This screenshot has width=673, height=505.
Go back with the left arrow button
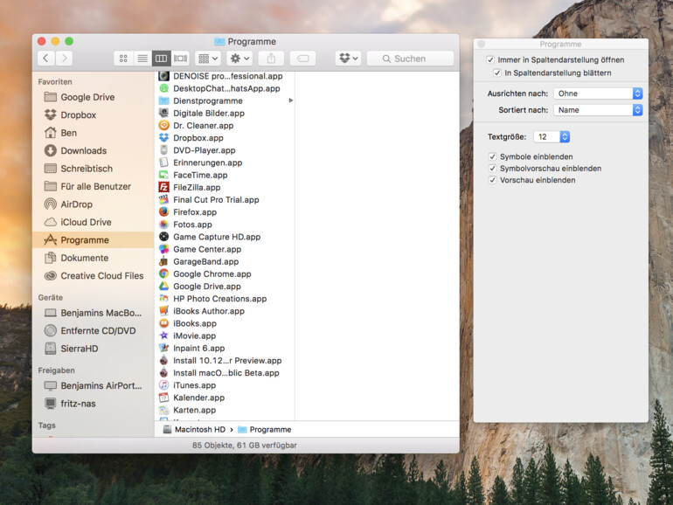click(x=45, y=59)
